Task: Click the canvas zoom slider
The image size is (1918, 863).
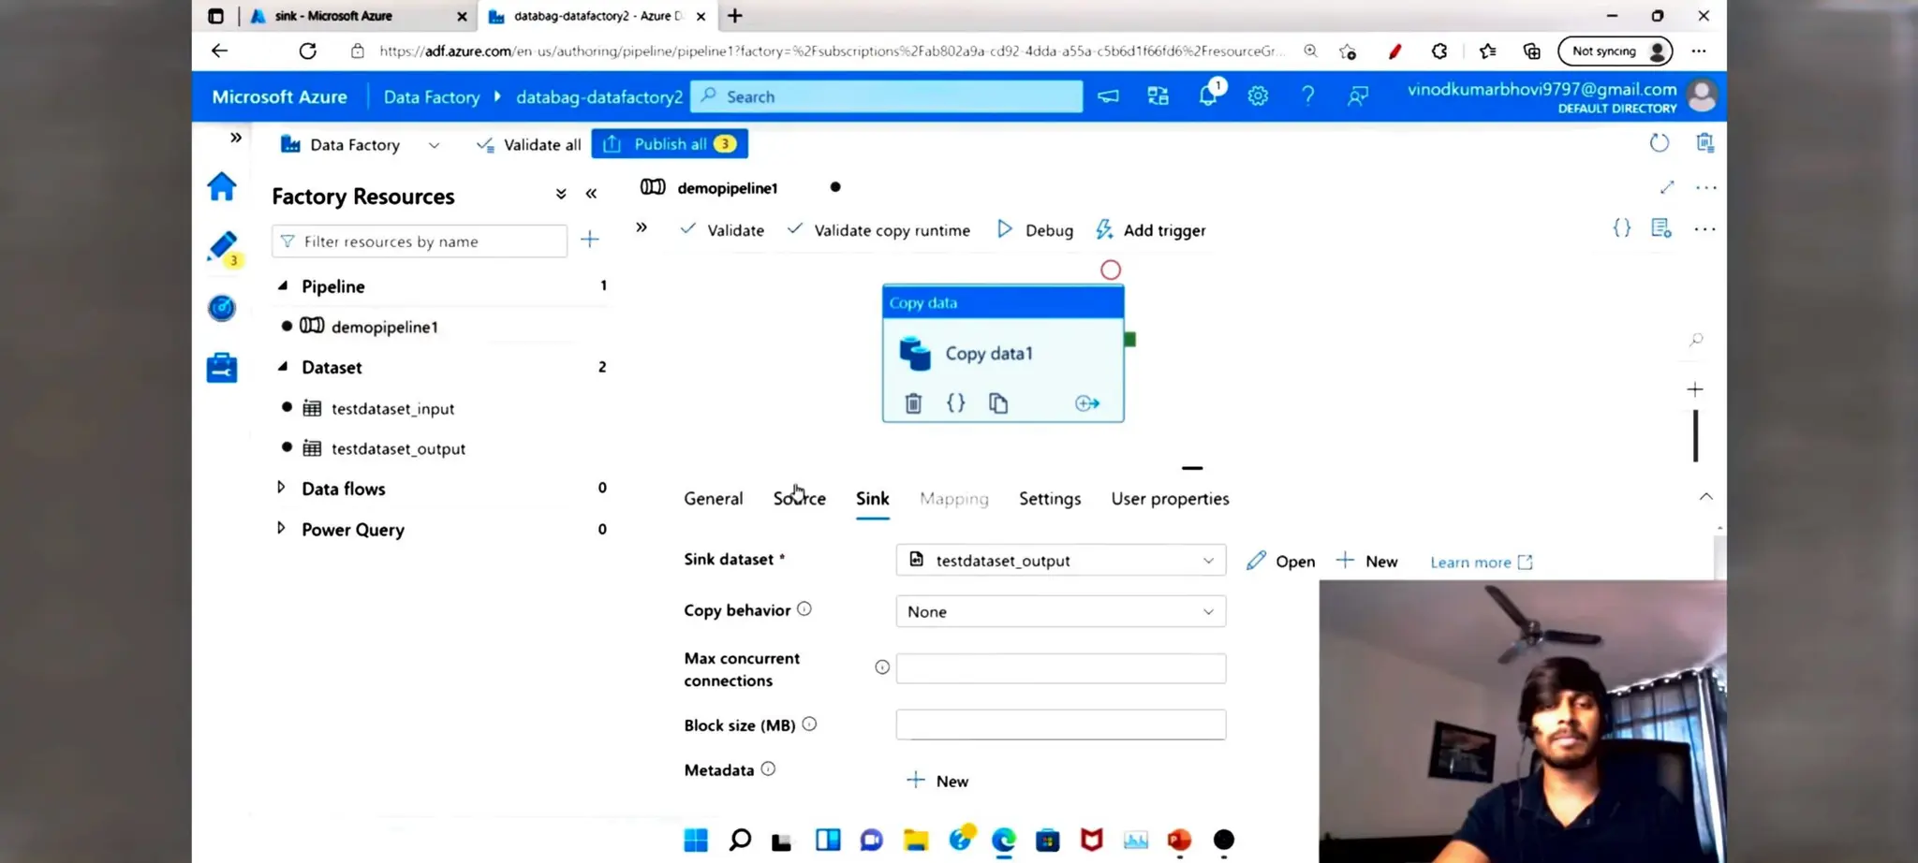Action: point(1695,435)
